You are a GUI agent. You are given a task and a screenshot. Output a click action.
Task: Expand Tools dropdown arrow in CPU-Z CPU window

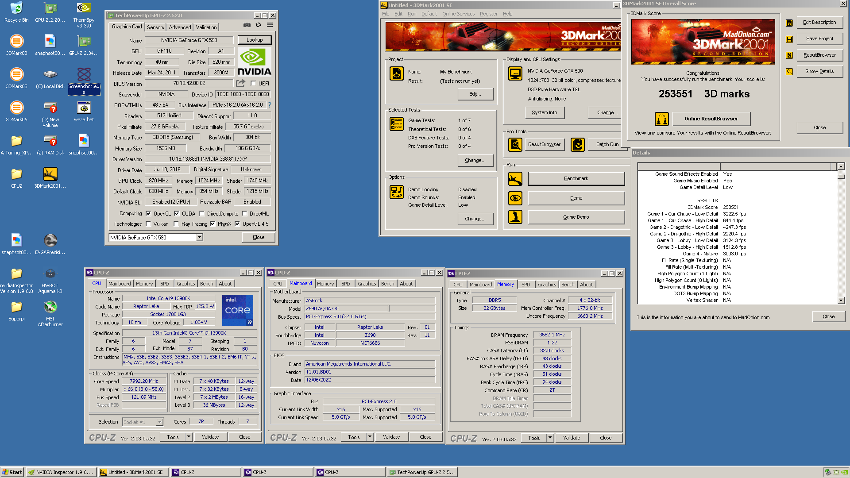[189, 437]
